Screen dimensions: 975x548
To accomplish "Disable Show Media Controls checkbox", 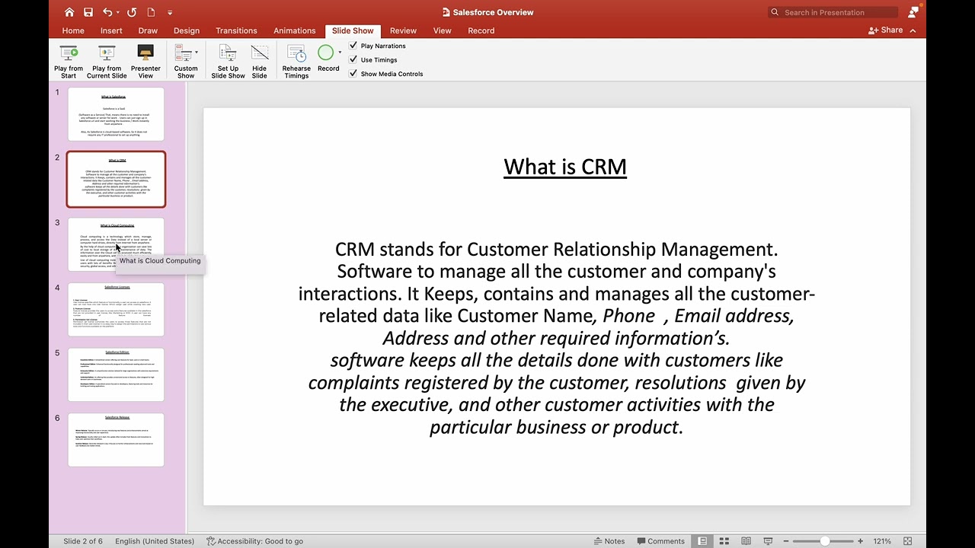I will pyautogui.click(x=353, y=74).
